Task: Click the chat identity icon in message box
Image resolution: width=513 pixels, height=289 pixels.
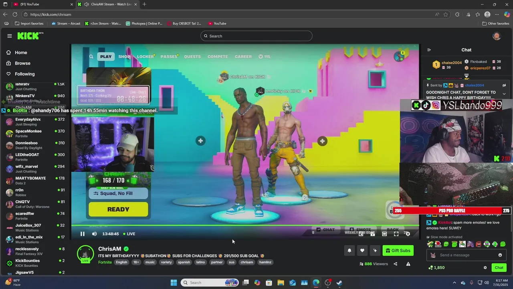Action: click(x=433, y=255)
